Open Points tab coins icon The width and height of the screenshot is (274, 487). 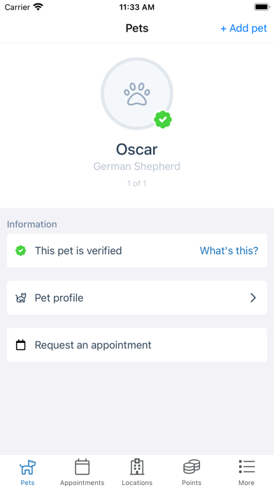192,467
